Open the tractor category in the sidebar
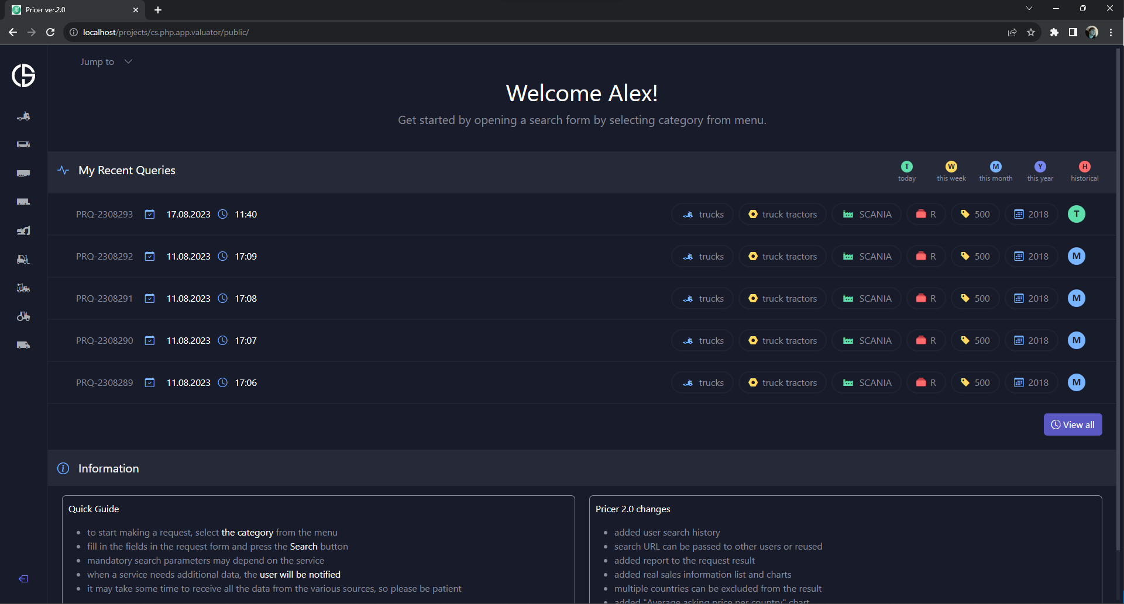 point(23,316)
